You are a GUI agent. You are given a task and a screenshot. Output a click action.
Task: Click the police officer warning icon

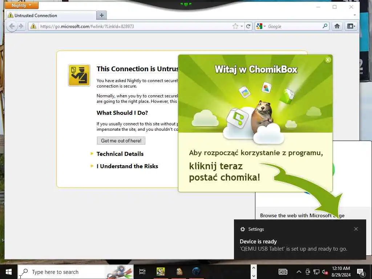coord(79,75)
